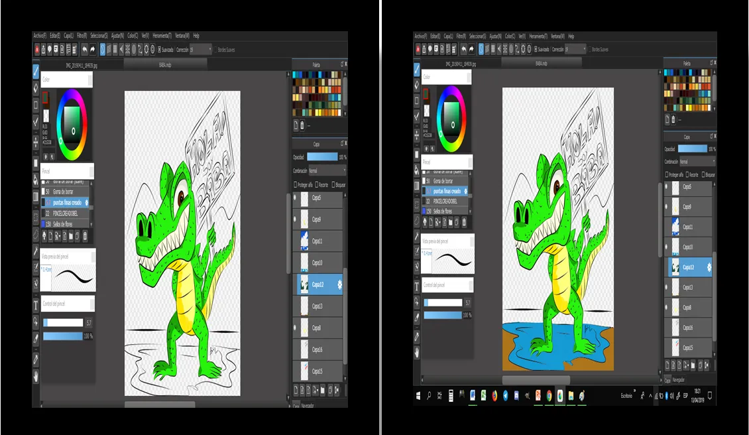Click the Redo arrow in left window
The width and height of the screenshot is (749, 435).
(93, 49)
